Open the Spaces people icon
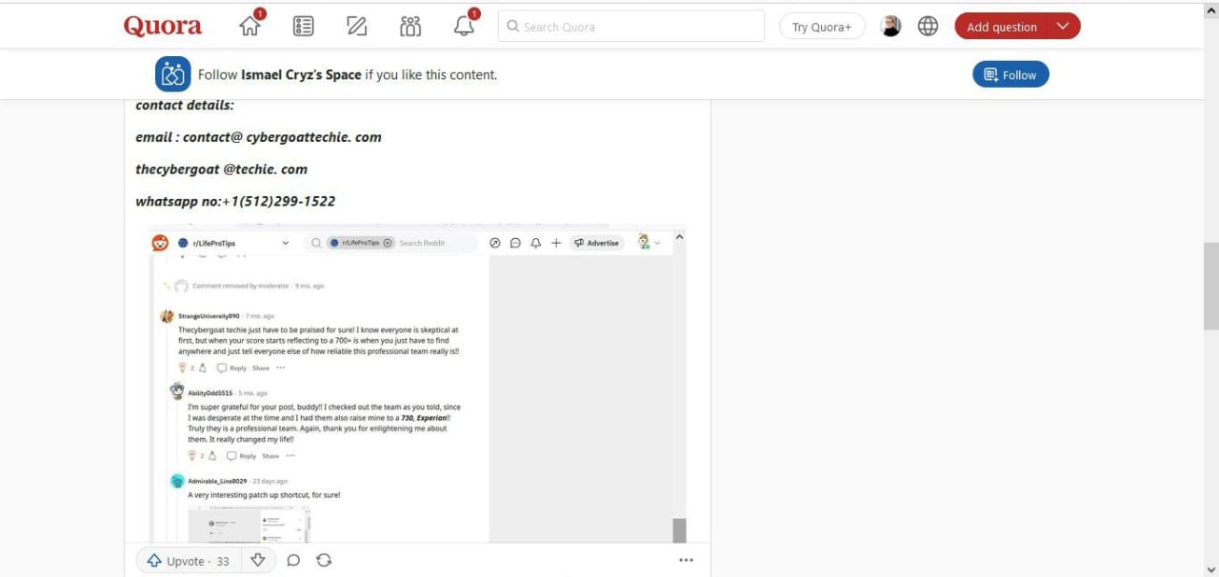This screenshot has height=577, width=1219. (410, 27)
